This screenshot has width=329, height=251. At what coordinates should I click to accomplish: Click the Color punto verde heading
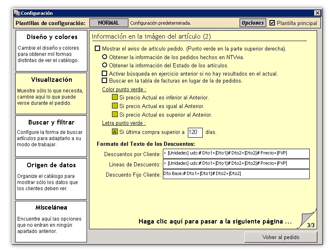tap(124, 89)
